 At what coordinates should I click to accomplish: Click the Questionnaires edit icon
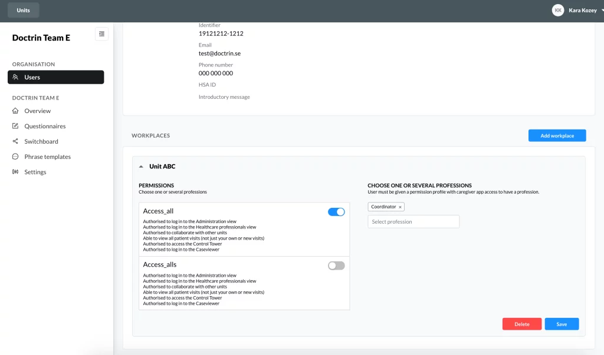[15, 126]
